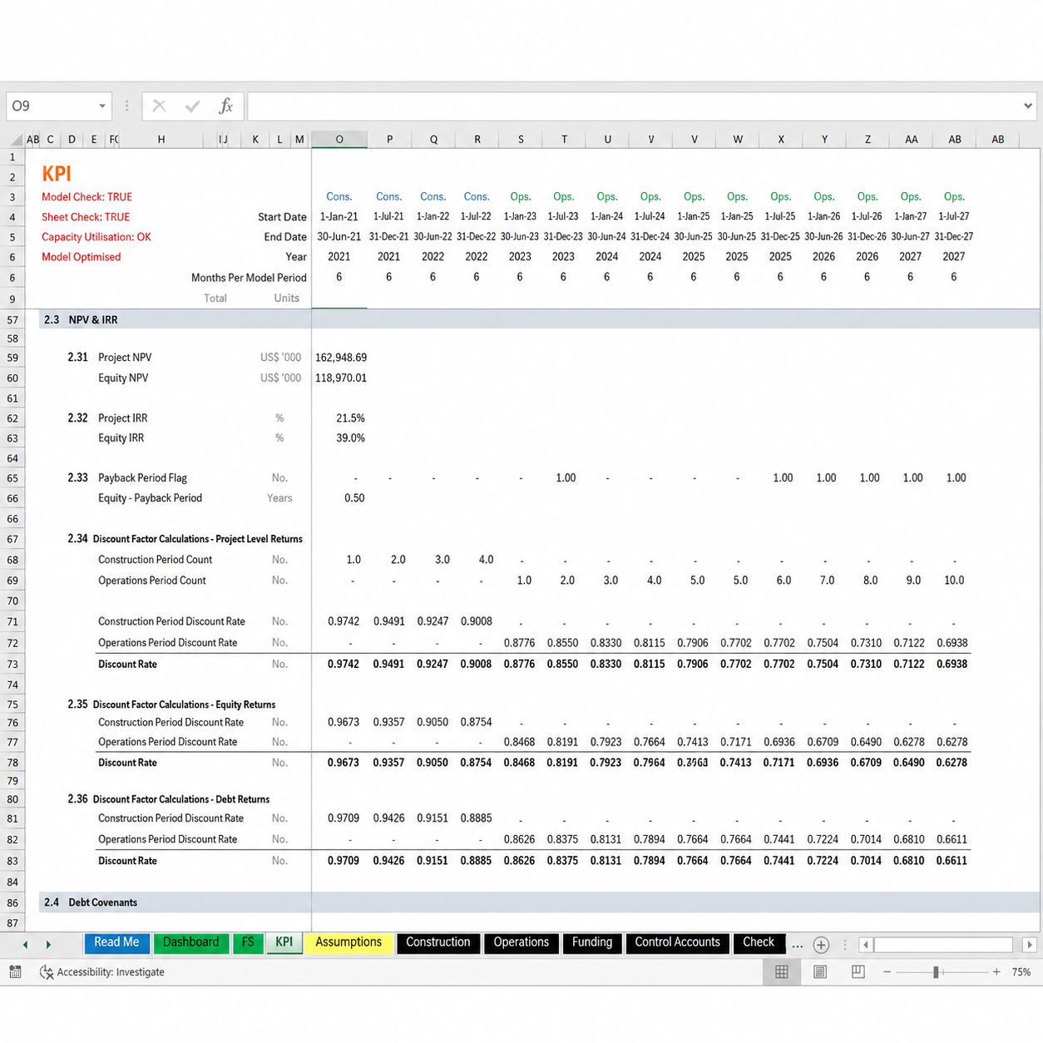Click the horizontal scrollbar track

tap(943, 945)
